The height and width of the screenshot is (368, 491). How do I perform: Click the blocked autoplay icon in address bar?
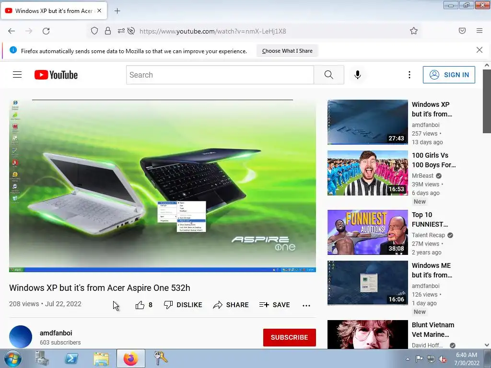coord(131,31)
